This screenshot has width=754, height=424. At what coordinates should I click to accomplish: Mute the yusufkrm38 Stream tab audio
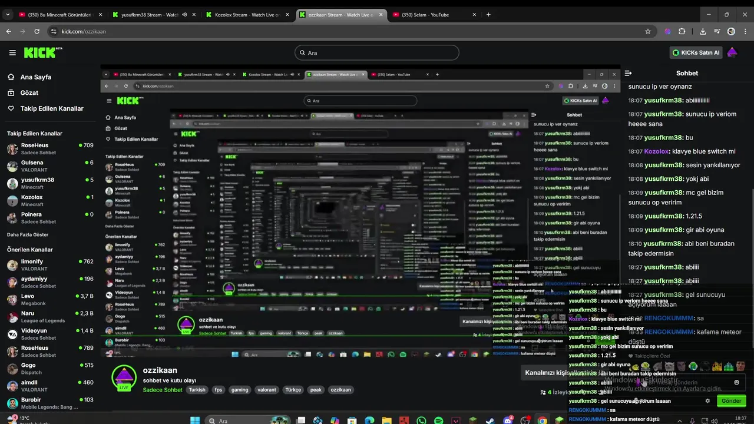[x=185, y=15]
